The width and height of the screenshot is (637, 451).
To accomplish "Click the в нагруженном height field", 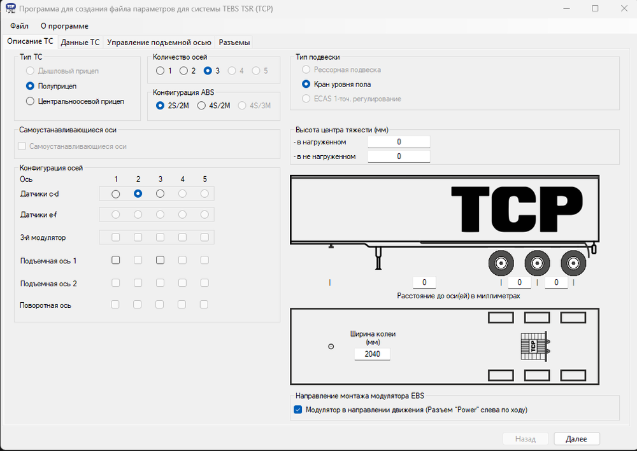I will point(399,142).
